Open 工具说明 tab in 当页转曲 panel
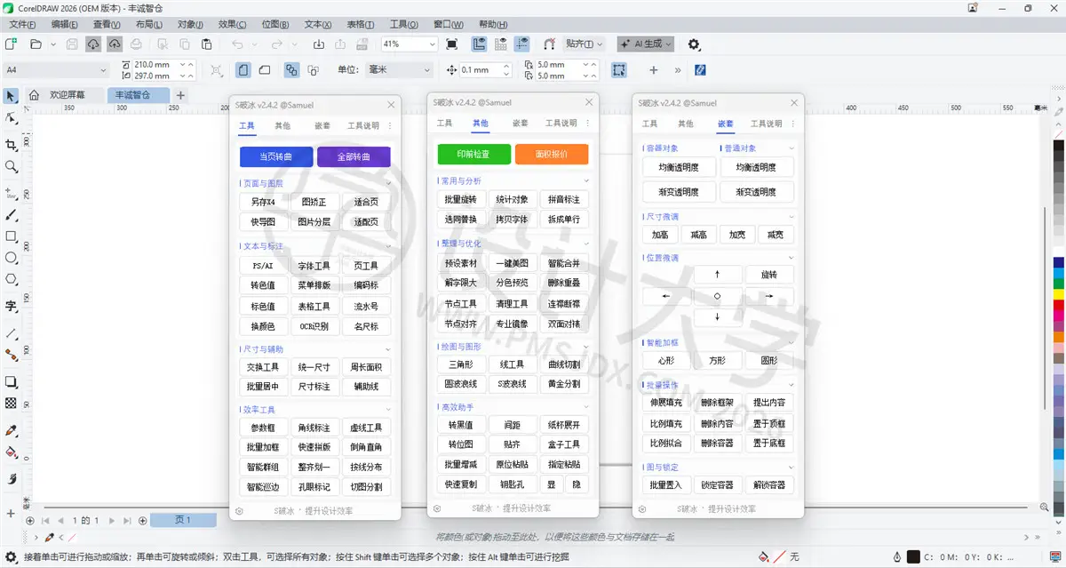1066x568 pixels. point(362,125)
